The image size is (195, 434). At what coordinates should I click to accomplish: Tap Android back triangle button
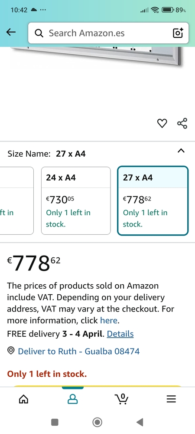pyautogui.click(x=140, y=422)
